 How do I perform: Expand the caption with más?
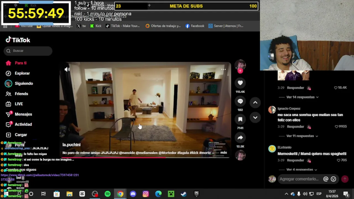(223, 153)
